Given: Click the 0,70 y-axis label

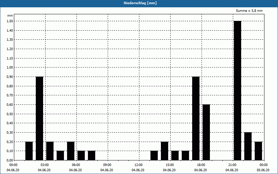Looking at the screenshot, I should [x=10, y=95].
